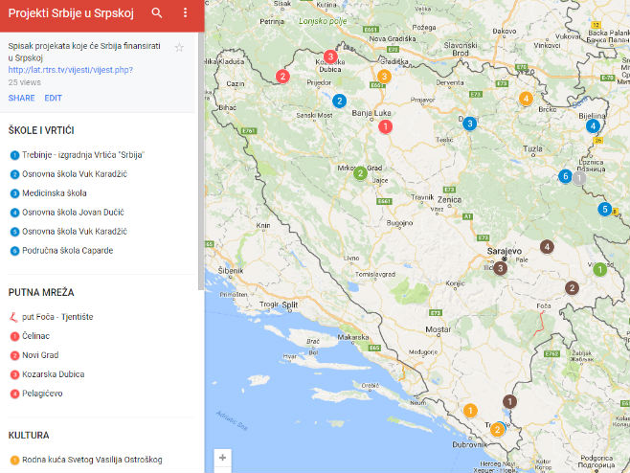Click the search icon in the header
Viewport: 630px width, 473px height.
tap(157, 13)
